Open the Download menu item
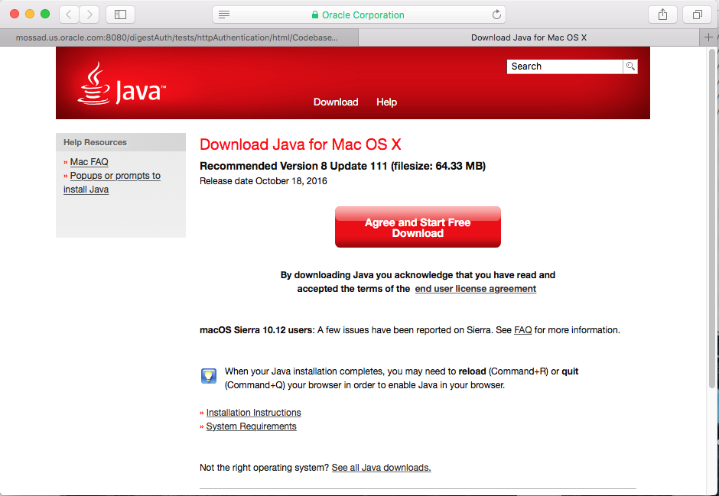 pyautogui.click(x=336, y=102)
